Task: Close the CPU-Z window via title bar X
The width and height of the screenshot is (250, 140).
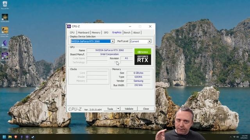Action: (x=150, y=26)
